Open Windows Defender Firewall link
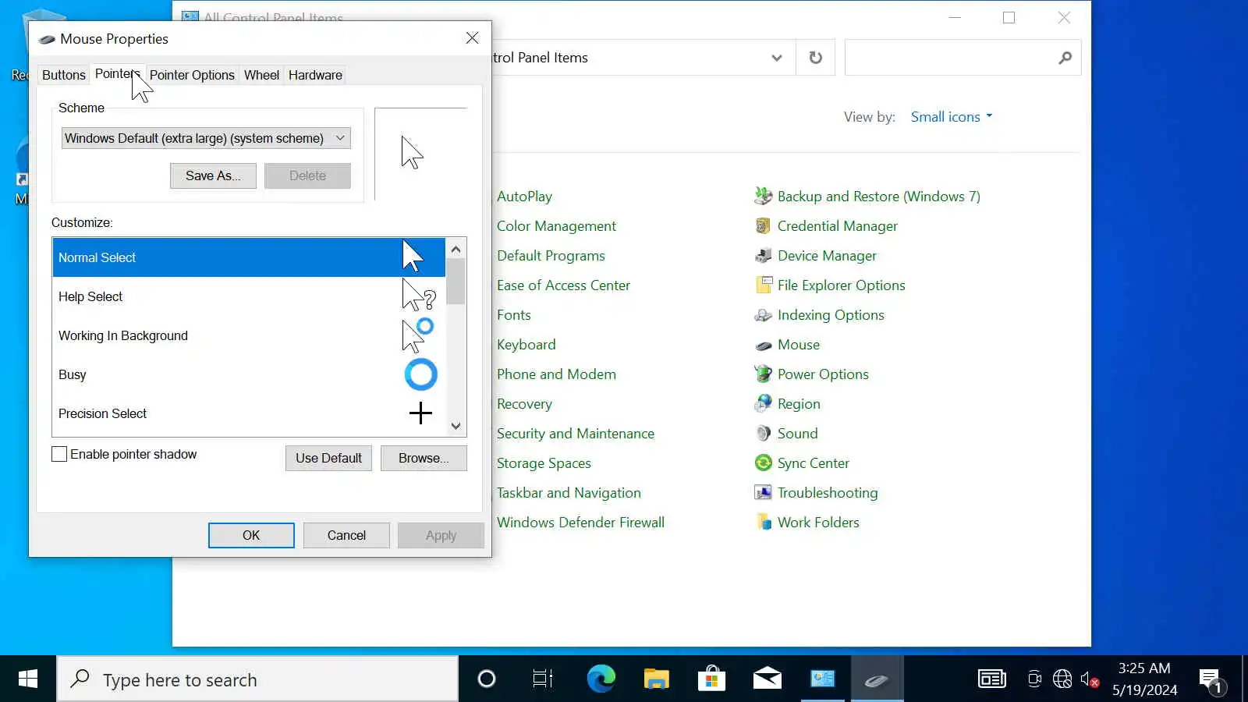1248x702 pixels. click(x=580, y=523)
